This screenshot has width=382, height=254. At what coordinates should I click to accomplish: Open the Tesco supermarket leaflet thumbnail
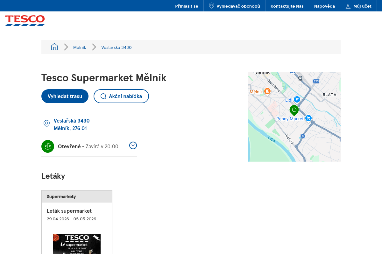coord(77,244)
